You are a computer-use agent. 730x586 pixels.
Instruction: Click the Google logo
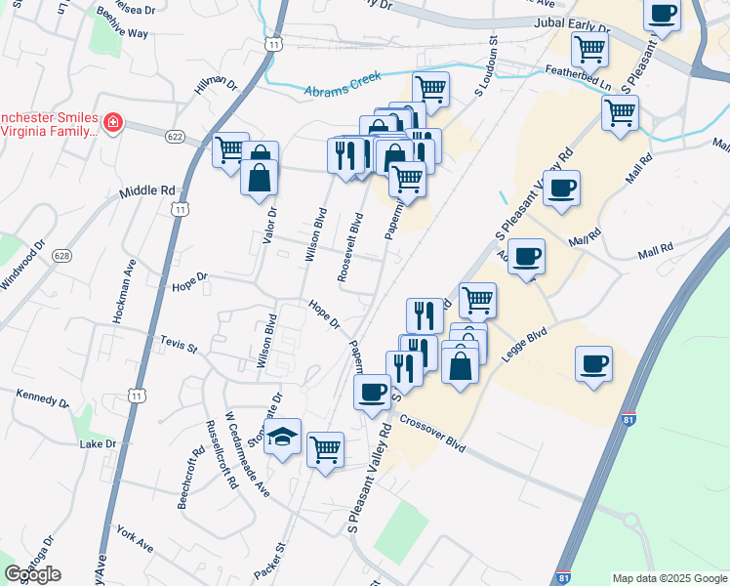(x=33, y=574)
